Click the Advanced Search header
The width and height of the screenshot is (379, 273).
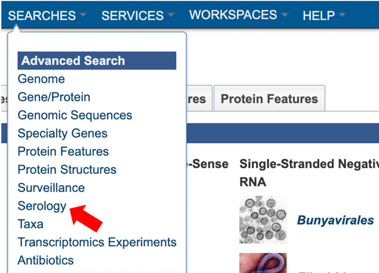(x=97, y=61)
